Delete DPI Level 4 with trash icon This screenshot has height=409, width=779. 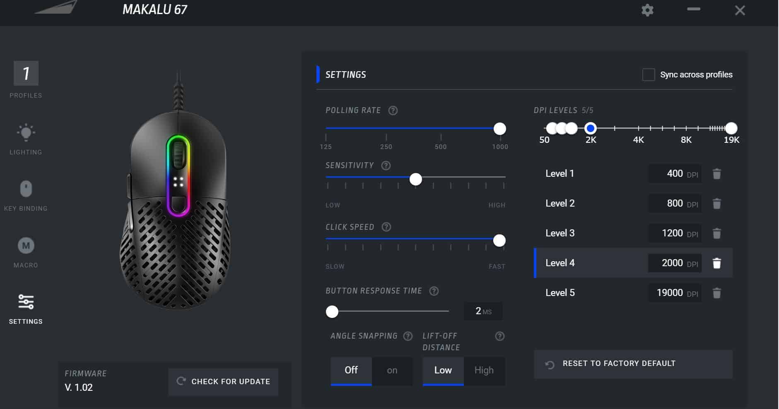(717, 263)
